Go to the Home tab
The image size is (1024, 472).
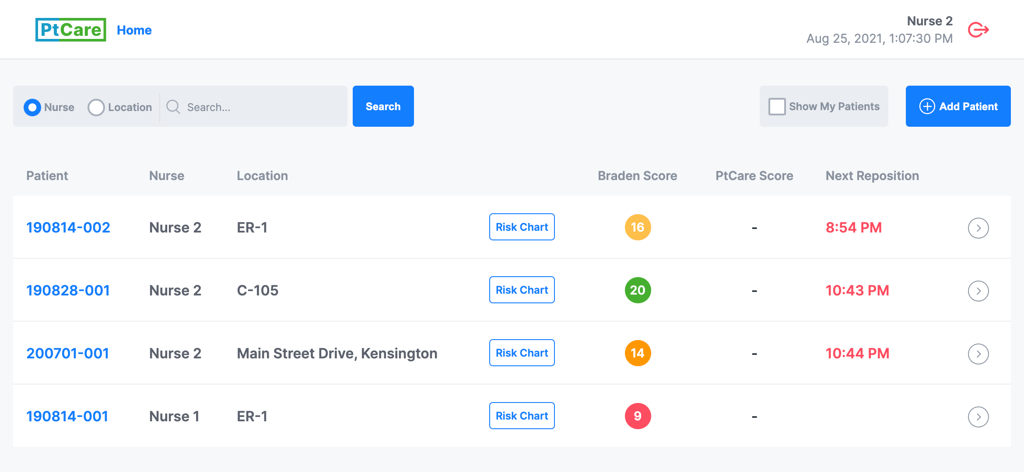pos(134,30)
